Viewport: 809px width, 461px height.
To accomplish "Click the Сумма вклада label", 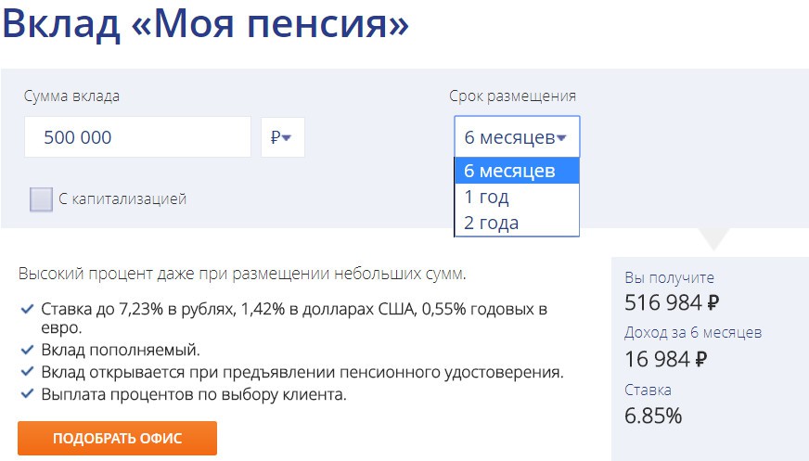I will (72, 96).
